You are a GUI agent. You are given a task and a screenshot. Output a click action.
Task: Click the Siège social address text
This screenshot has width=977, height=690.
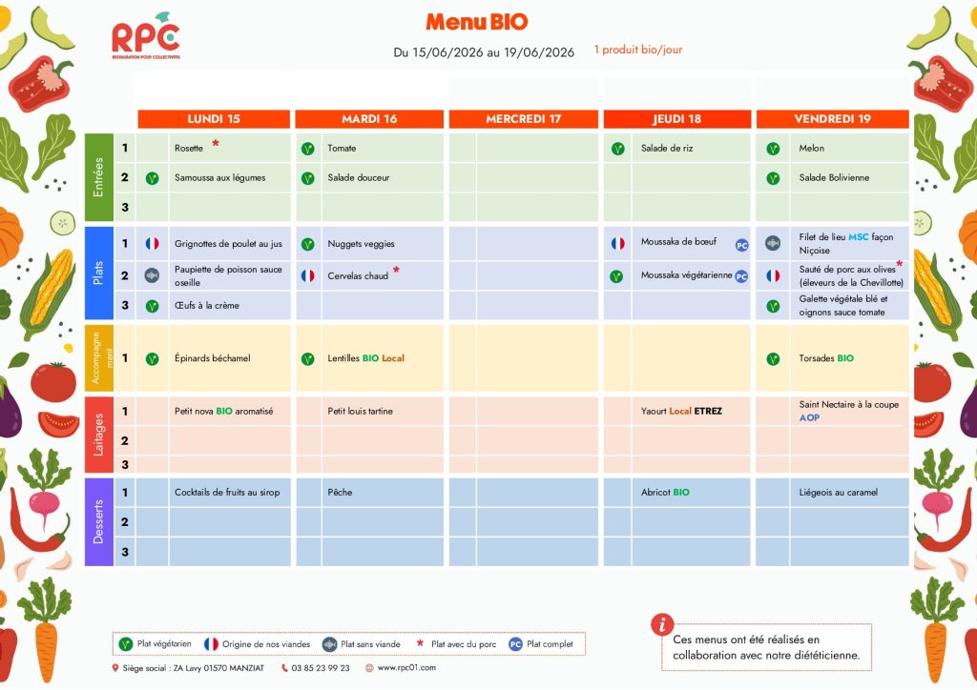pyautogui.click(x=193, y=668)
